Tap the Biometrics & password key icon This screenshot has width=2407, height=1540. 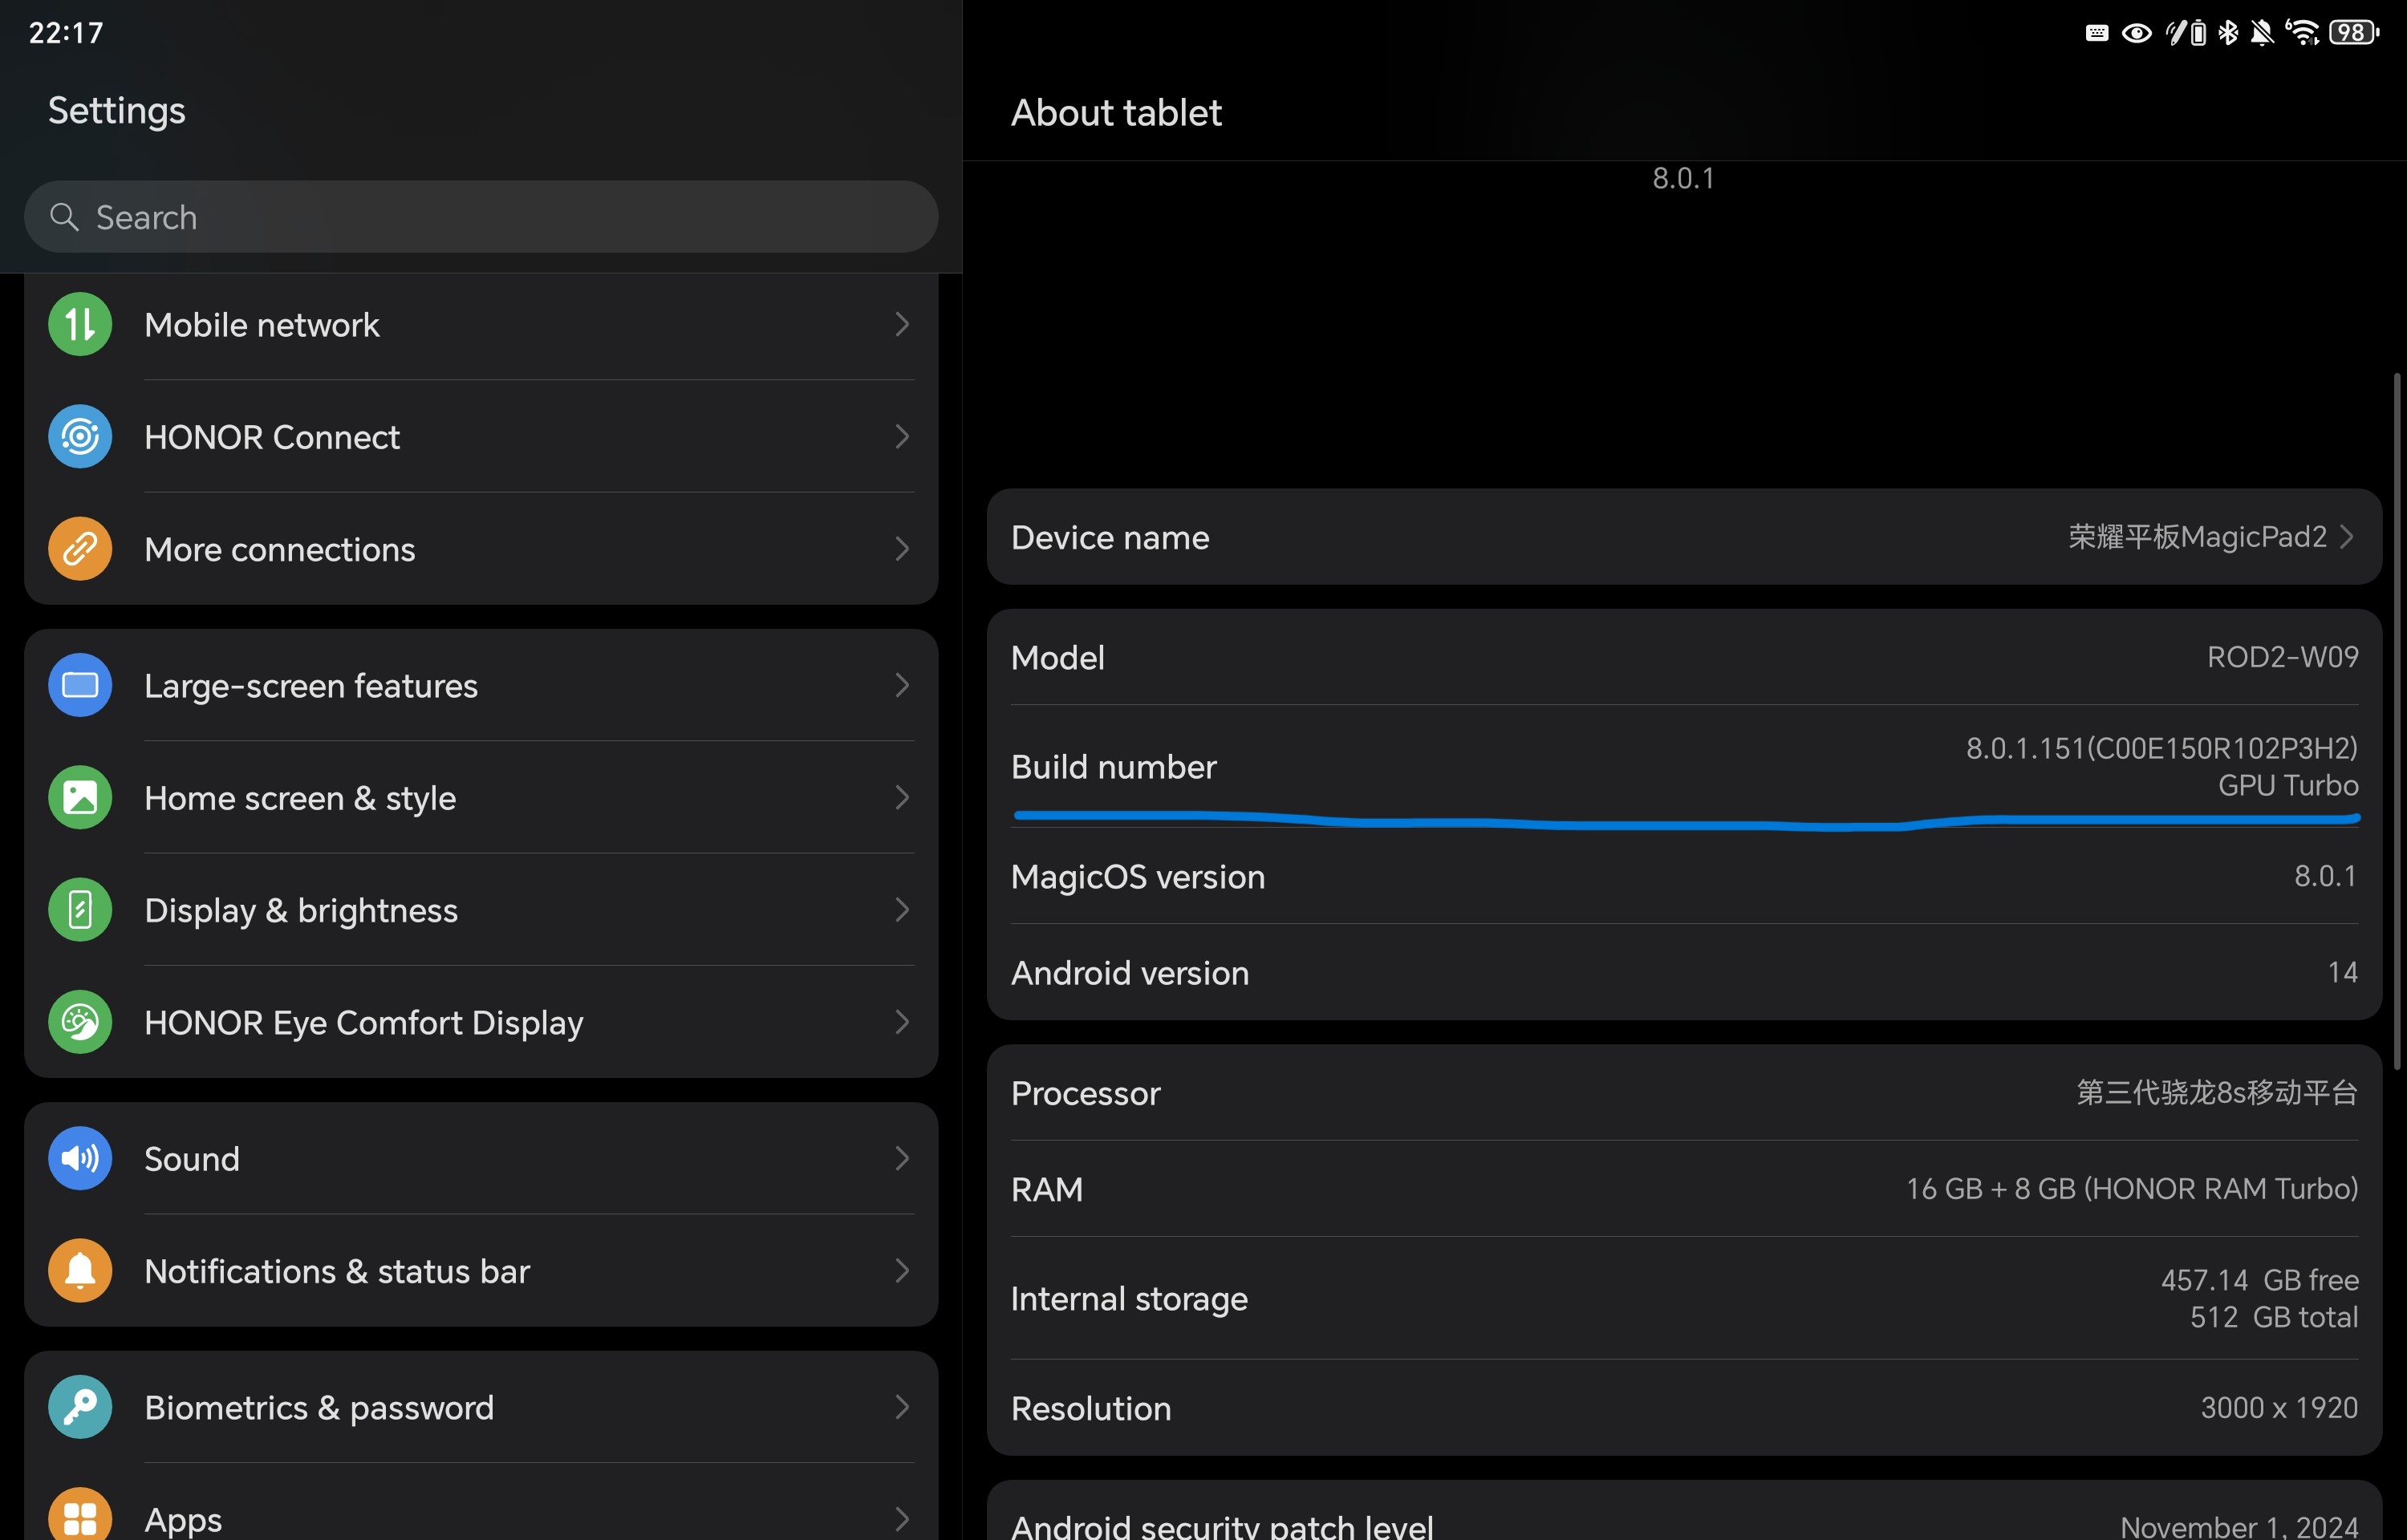pos(80,1407)
